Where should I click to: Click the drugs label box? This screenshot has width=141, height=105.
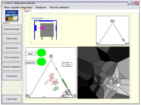point(31,54)
